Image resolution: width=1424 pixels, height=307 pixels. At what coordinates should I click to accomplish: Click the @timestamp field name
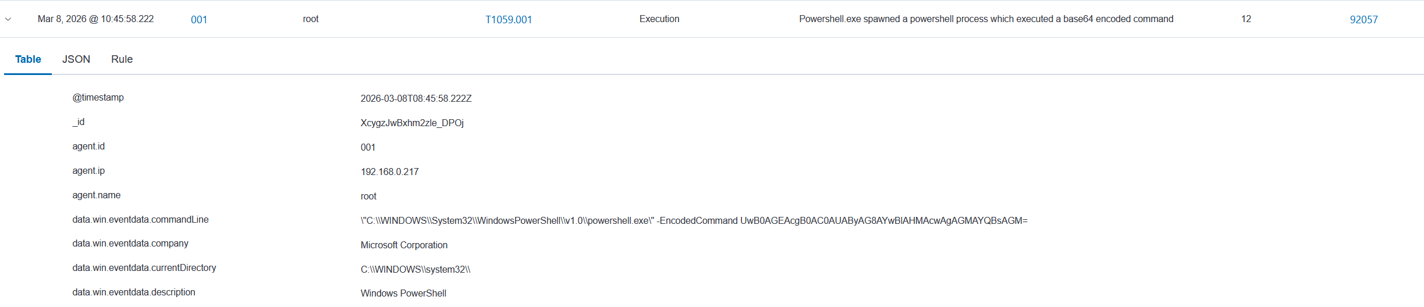pyautogui.click(x=98, y=98)
